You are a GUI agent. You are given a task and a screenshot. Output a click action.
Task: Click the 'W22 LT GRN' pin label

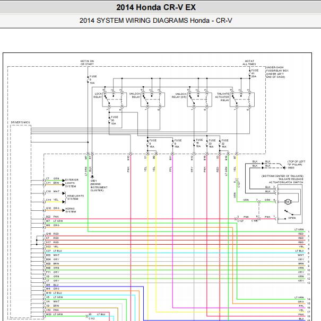tap(54, 314)
